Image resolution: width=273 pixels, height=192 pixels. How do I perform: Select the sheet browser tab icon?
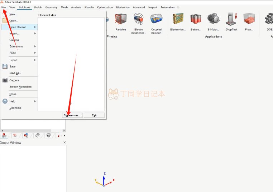[x=37, y=136]
